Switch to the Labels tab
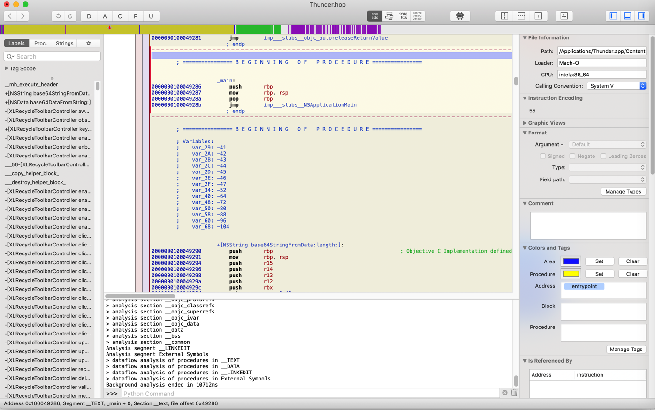This screenshot has width=655, height=410. click(16, 43)
